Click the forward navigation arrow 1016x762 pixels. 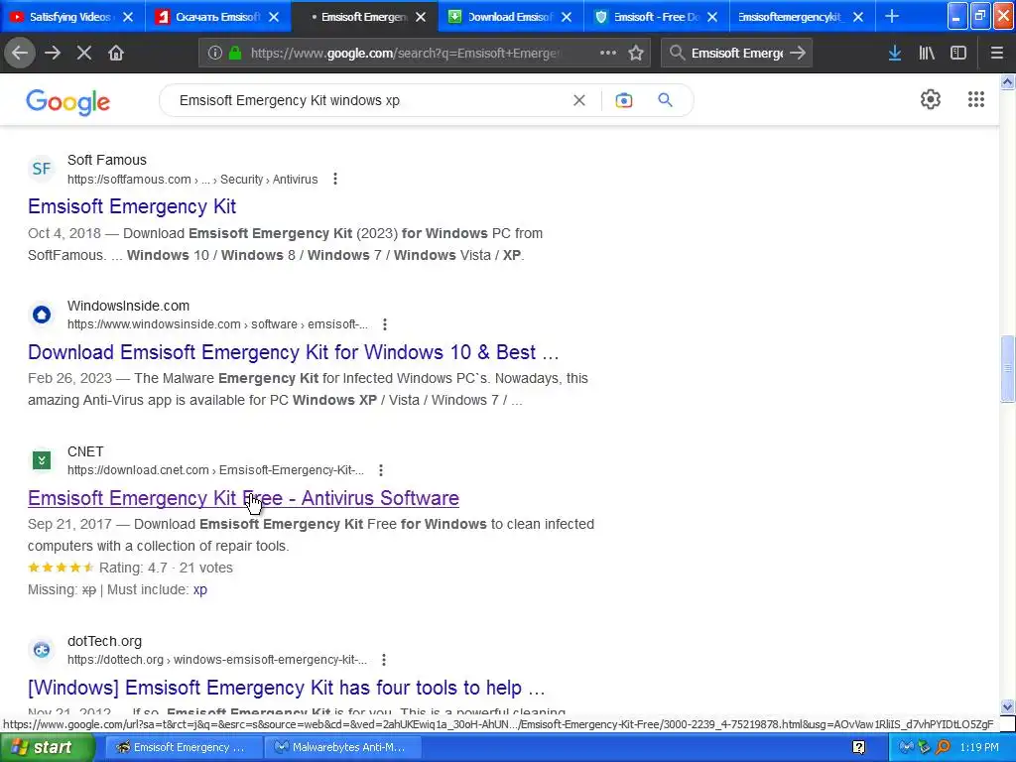click(x=53, y=53)
